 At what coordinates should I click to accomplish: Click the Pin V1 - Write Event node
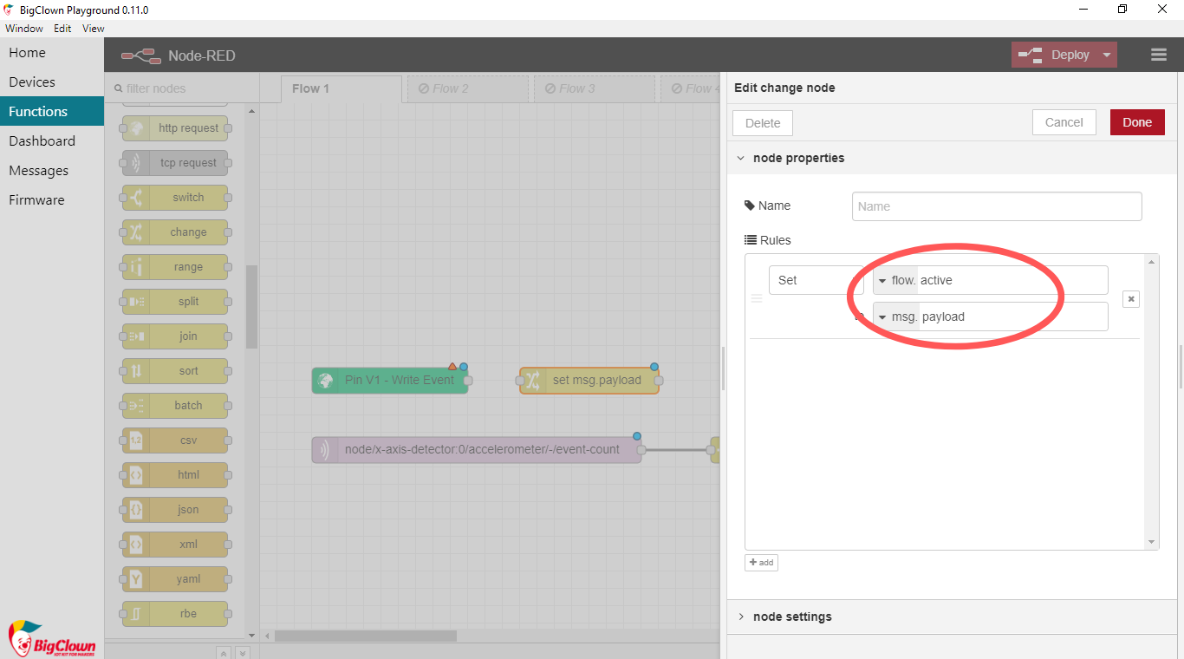point(390,381)
